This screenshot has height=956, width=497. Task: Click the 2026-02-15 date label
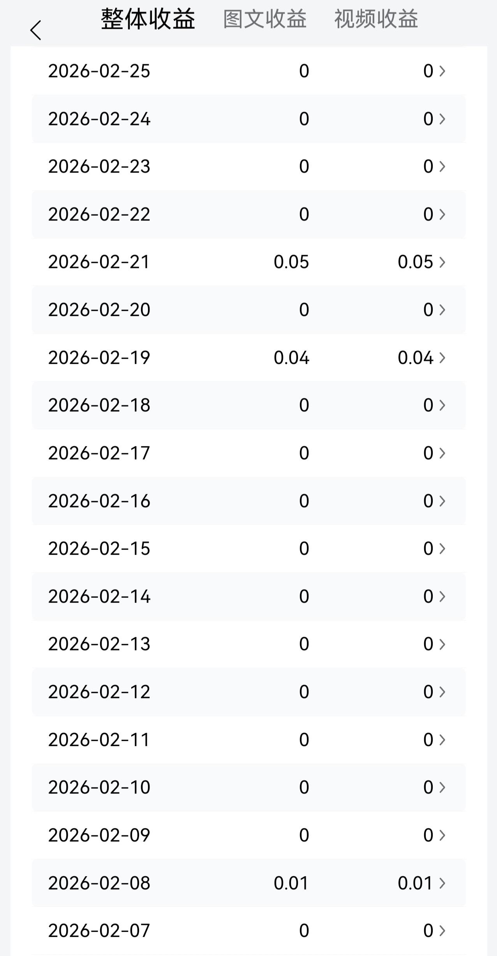(99, 549)
